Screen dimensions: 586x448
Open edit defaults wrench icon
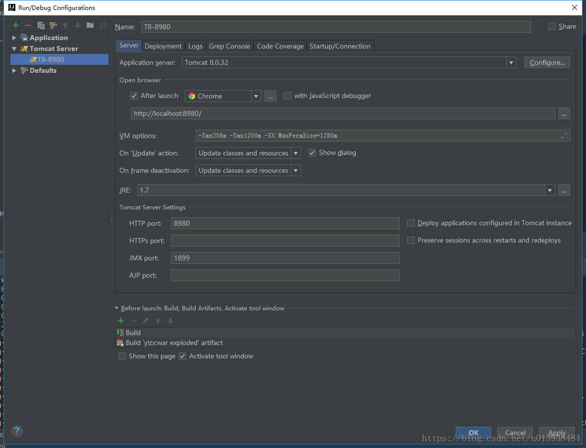[x=53, y=25]
